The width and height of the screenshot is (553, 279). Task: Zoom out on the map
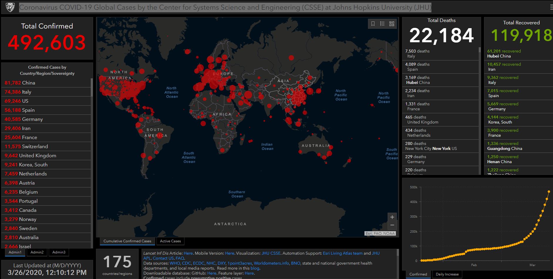392,225
